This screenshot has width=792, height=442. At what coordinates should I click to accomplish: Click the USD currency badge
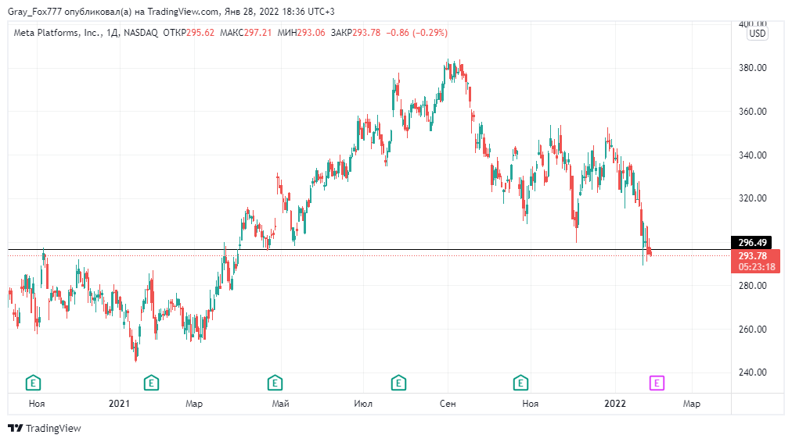[x=758, y=34]
